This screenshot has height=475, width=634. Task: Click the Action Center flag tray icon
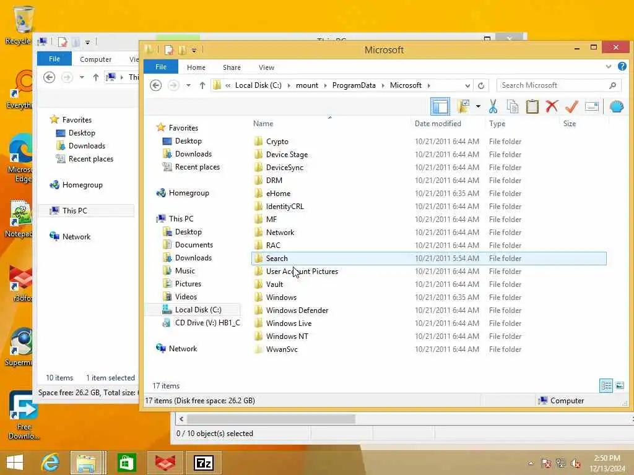pos(546,463)
